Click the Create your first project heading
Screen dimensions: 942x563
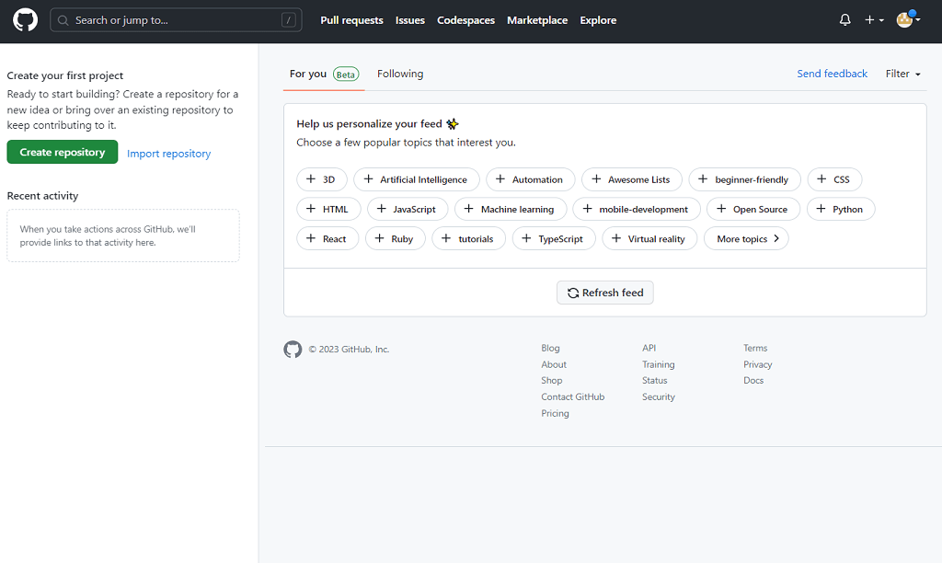click(x=65, y=75)
